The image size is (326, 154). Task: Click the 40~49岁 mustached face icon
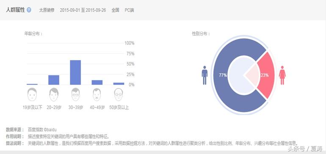pos(97,95)
